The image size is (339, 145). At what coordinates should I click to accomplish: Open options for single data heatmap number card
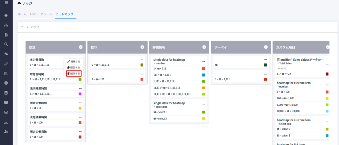[204, 61]
